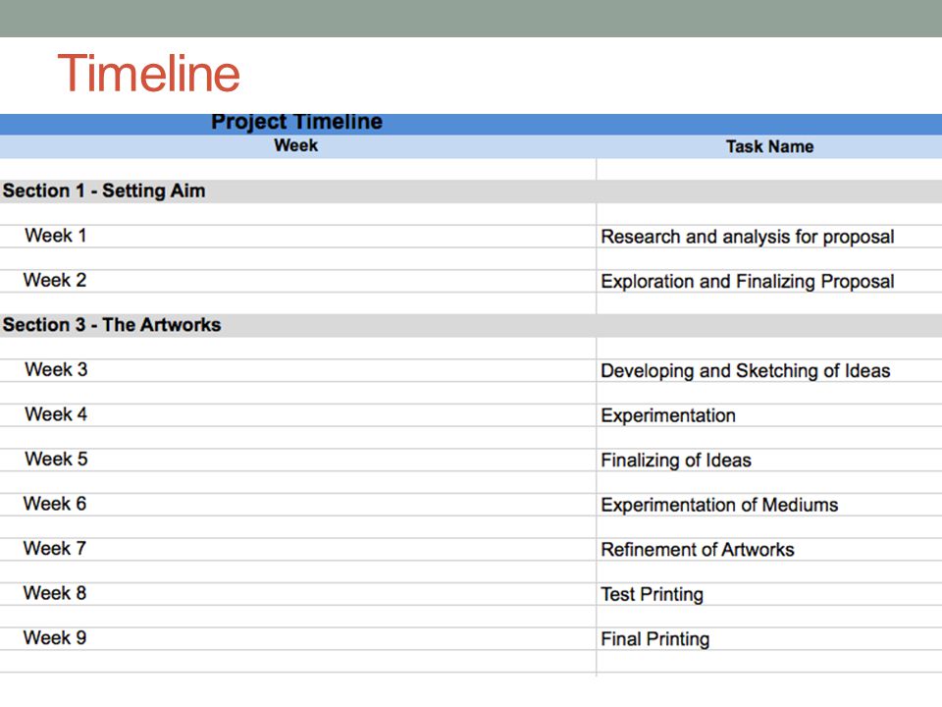Click the Timeline slide title

pyautogui.click(x=148, y=74)
